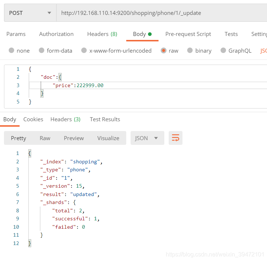
Task: Open the request Headers (8) tab
Action: (102, 34)
